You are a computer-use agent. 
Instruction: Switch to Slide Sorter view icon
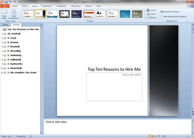pos(153,136)
